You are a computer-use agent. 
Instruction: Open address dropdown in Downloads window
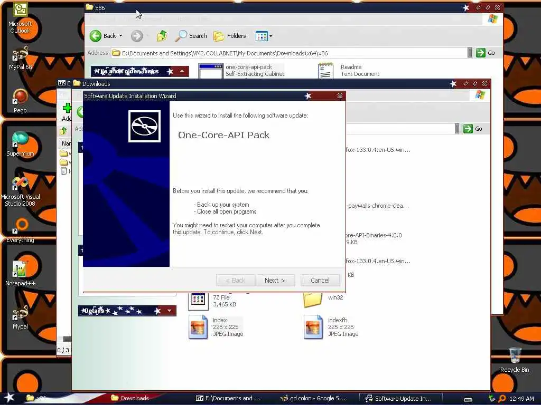click(457, 129)
